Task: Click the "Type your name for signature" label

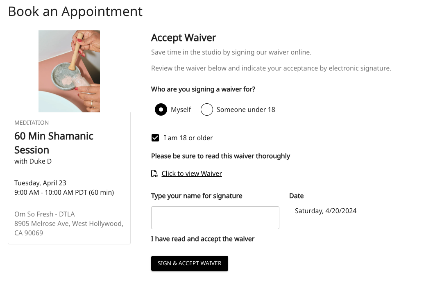Action: pos(197,196)
